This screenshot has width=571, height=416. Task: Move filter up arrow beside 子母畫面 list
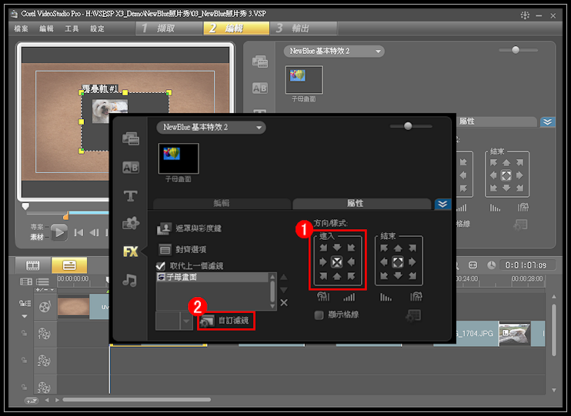tap(284, 278)
